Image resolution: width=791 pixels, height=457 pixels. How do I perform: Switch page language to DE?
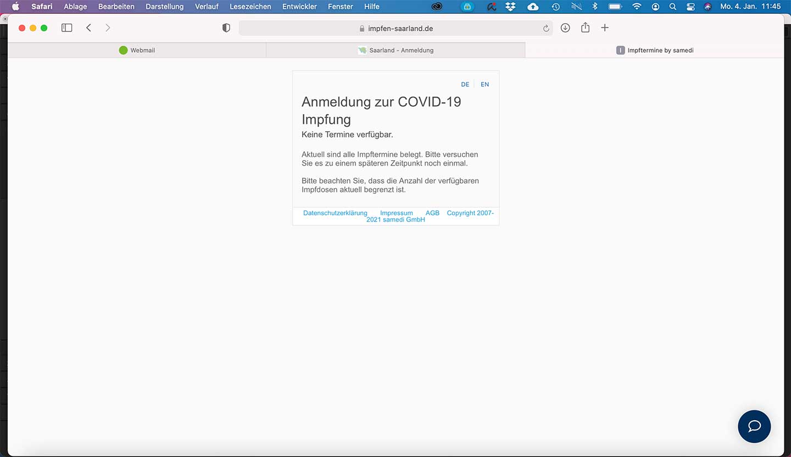coord(465,84)
